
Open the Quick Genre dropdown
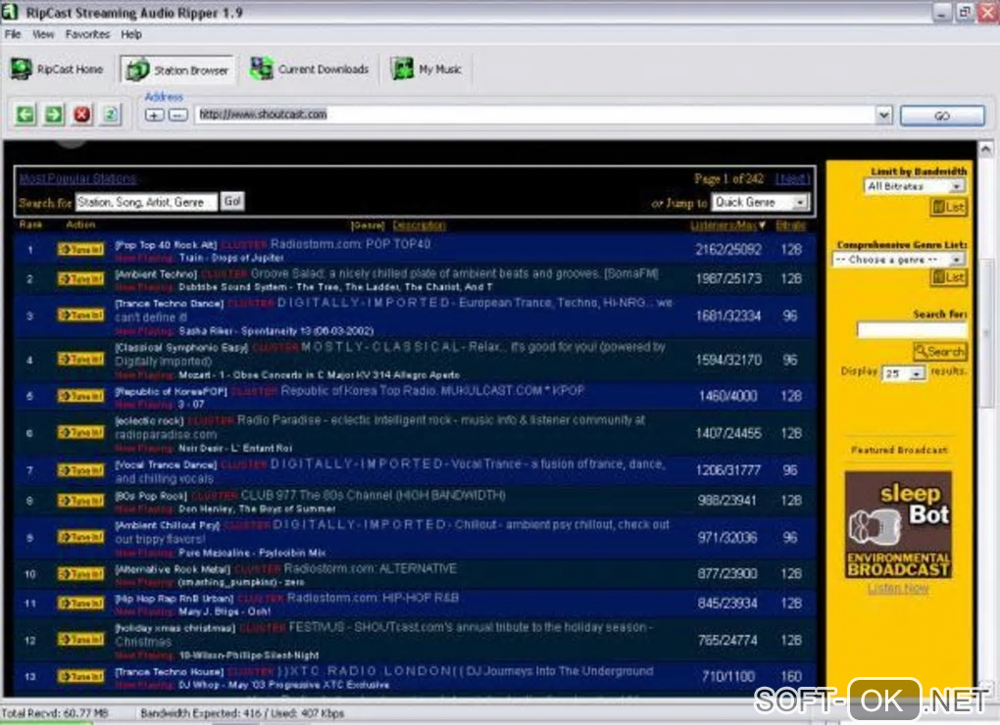pos(760,203)
